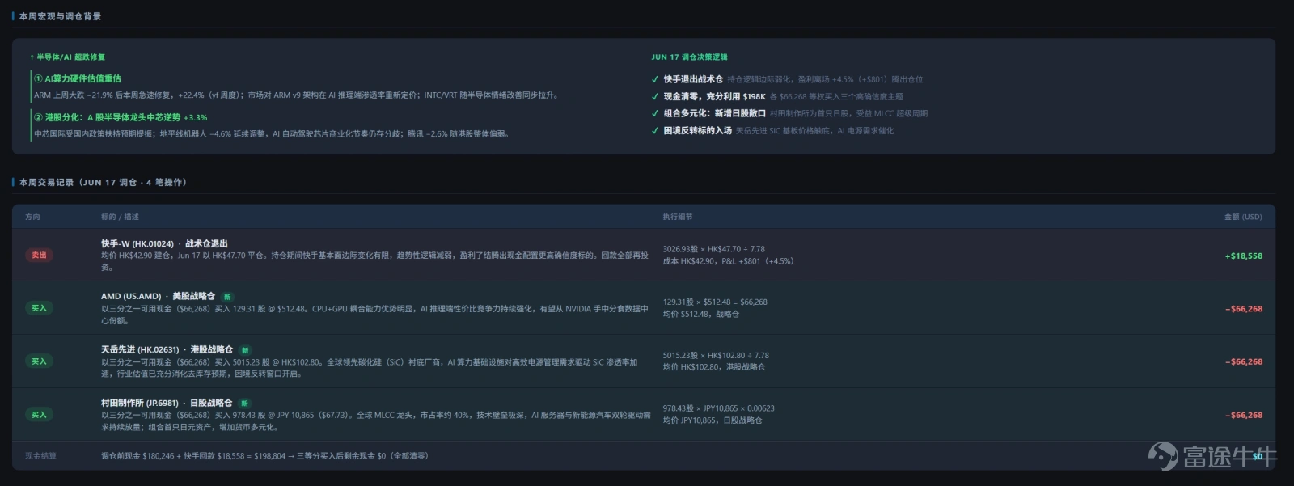Click the 快手-W (HK.01024) · 战术仓退出 title
This screenshot has width=1294, height=486.
(x=164, y=243)
